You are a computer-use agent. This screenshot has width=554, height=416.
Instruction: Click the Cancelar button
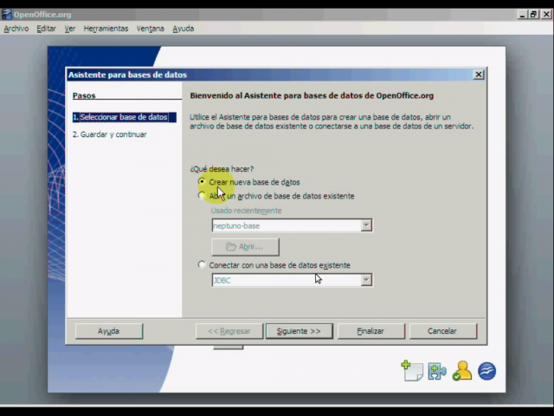(x=442, y=331)
